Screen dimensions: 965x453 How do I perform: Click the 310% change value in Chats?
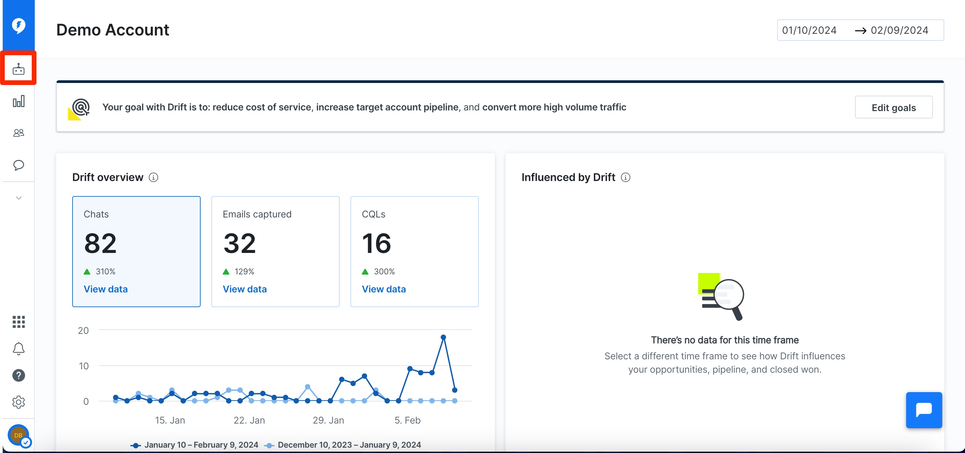coord(105,272)
